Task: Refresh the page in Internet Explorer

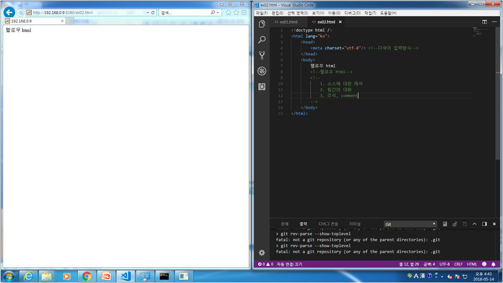Action: point(153,13)
